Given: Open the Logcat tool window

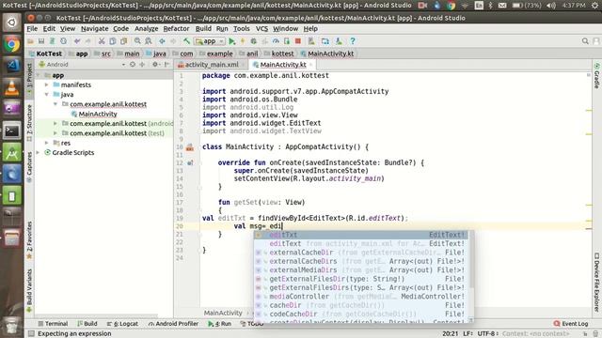Looking at the screenshot, I should coord(122,324).
